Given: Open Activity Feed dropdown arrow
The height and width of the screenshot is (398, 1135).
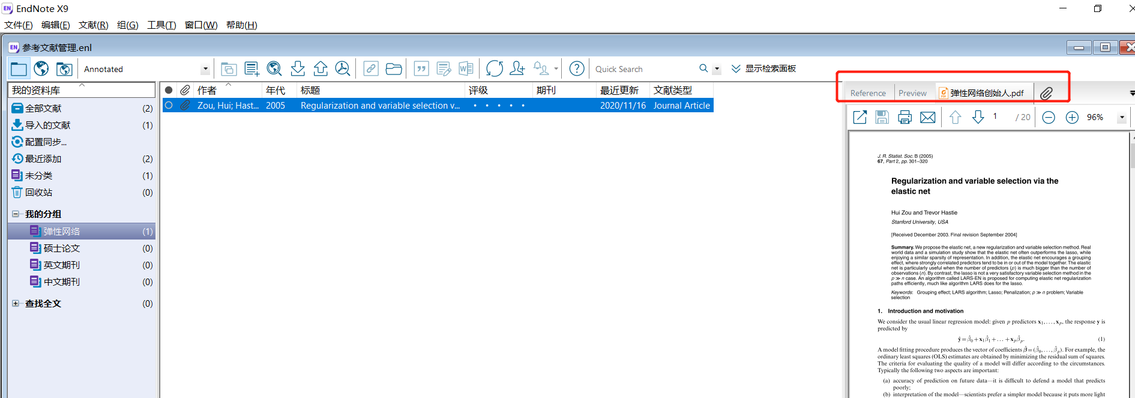Looking at the screenshot, I should coord(556,69).
